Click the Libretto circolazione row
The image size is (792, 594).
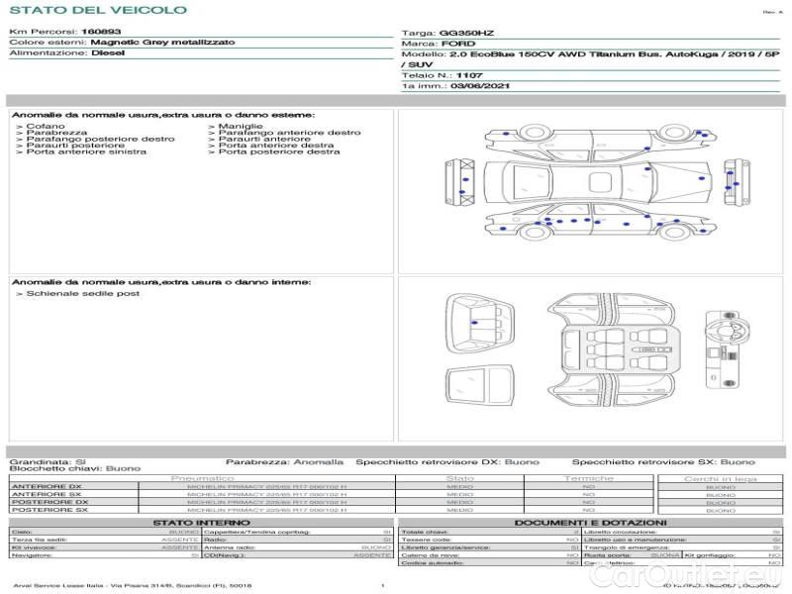682,532
